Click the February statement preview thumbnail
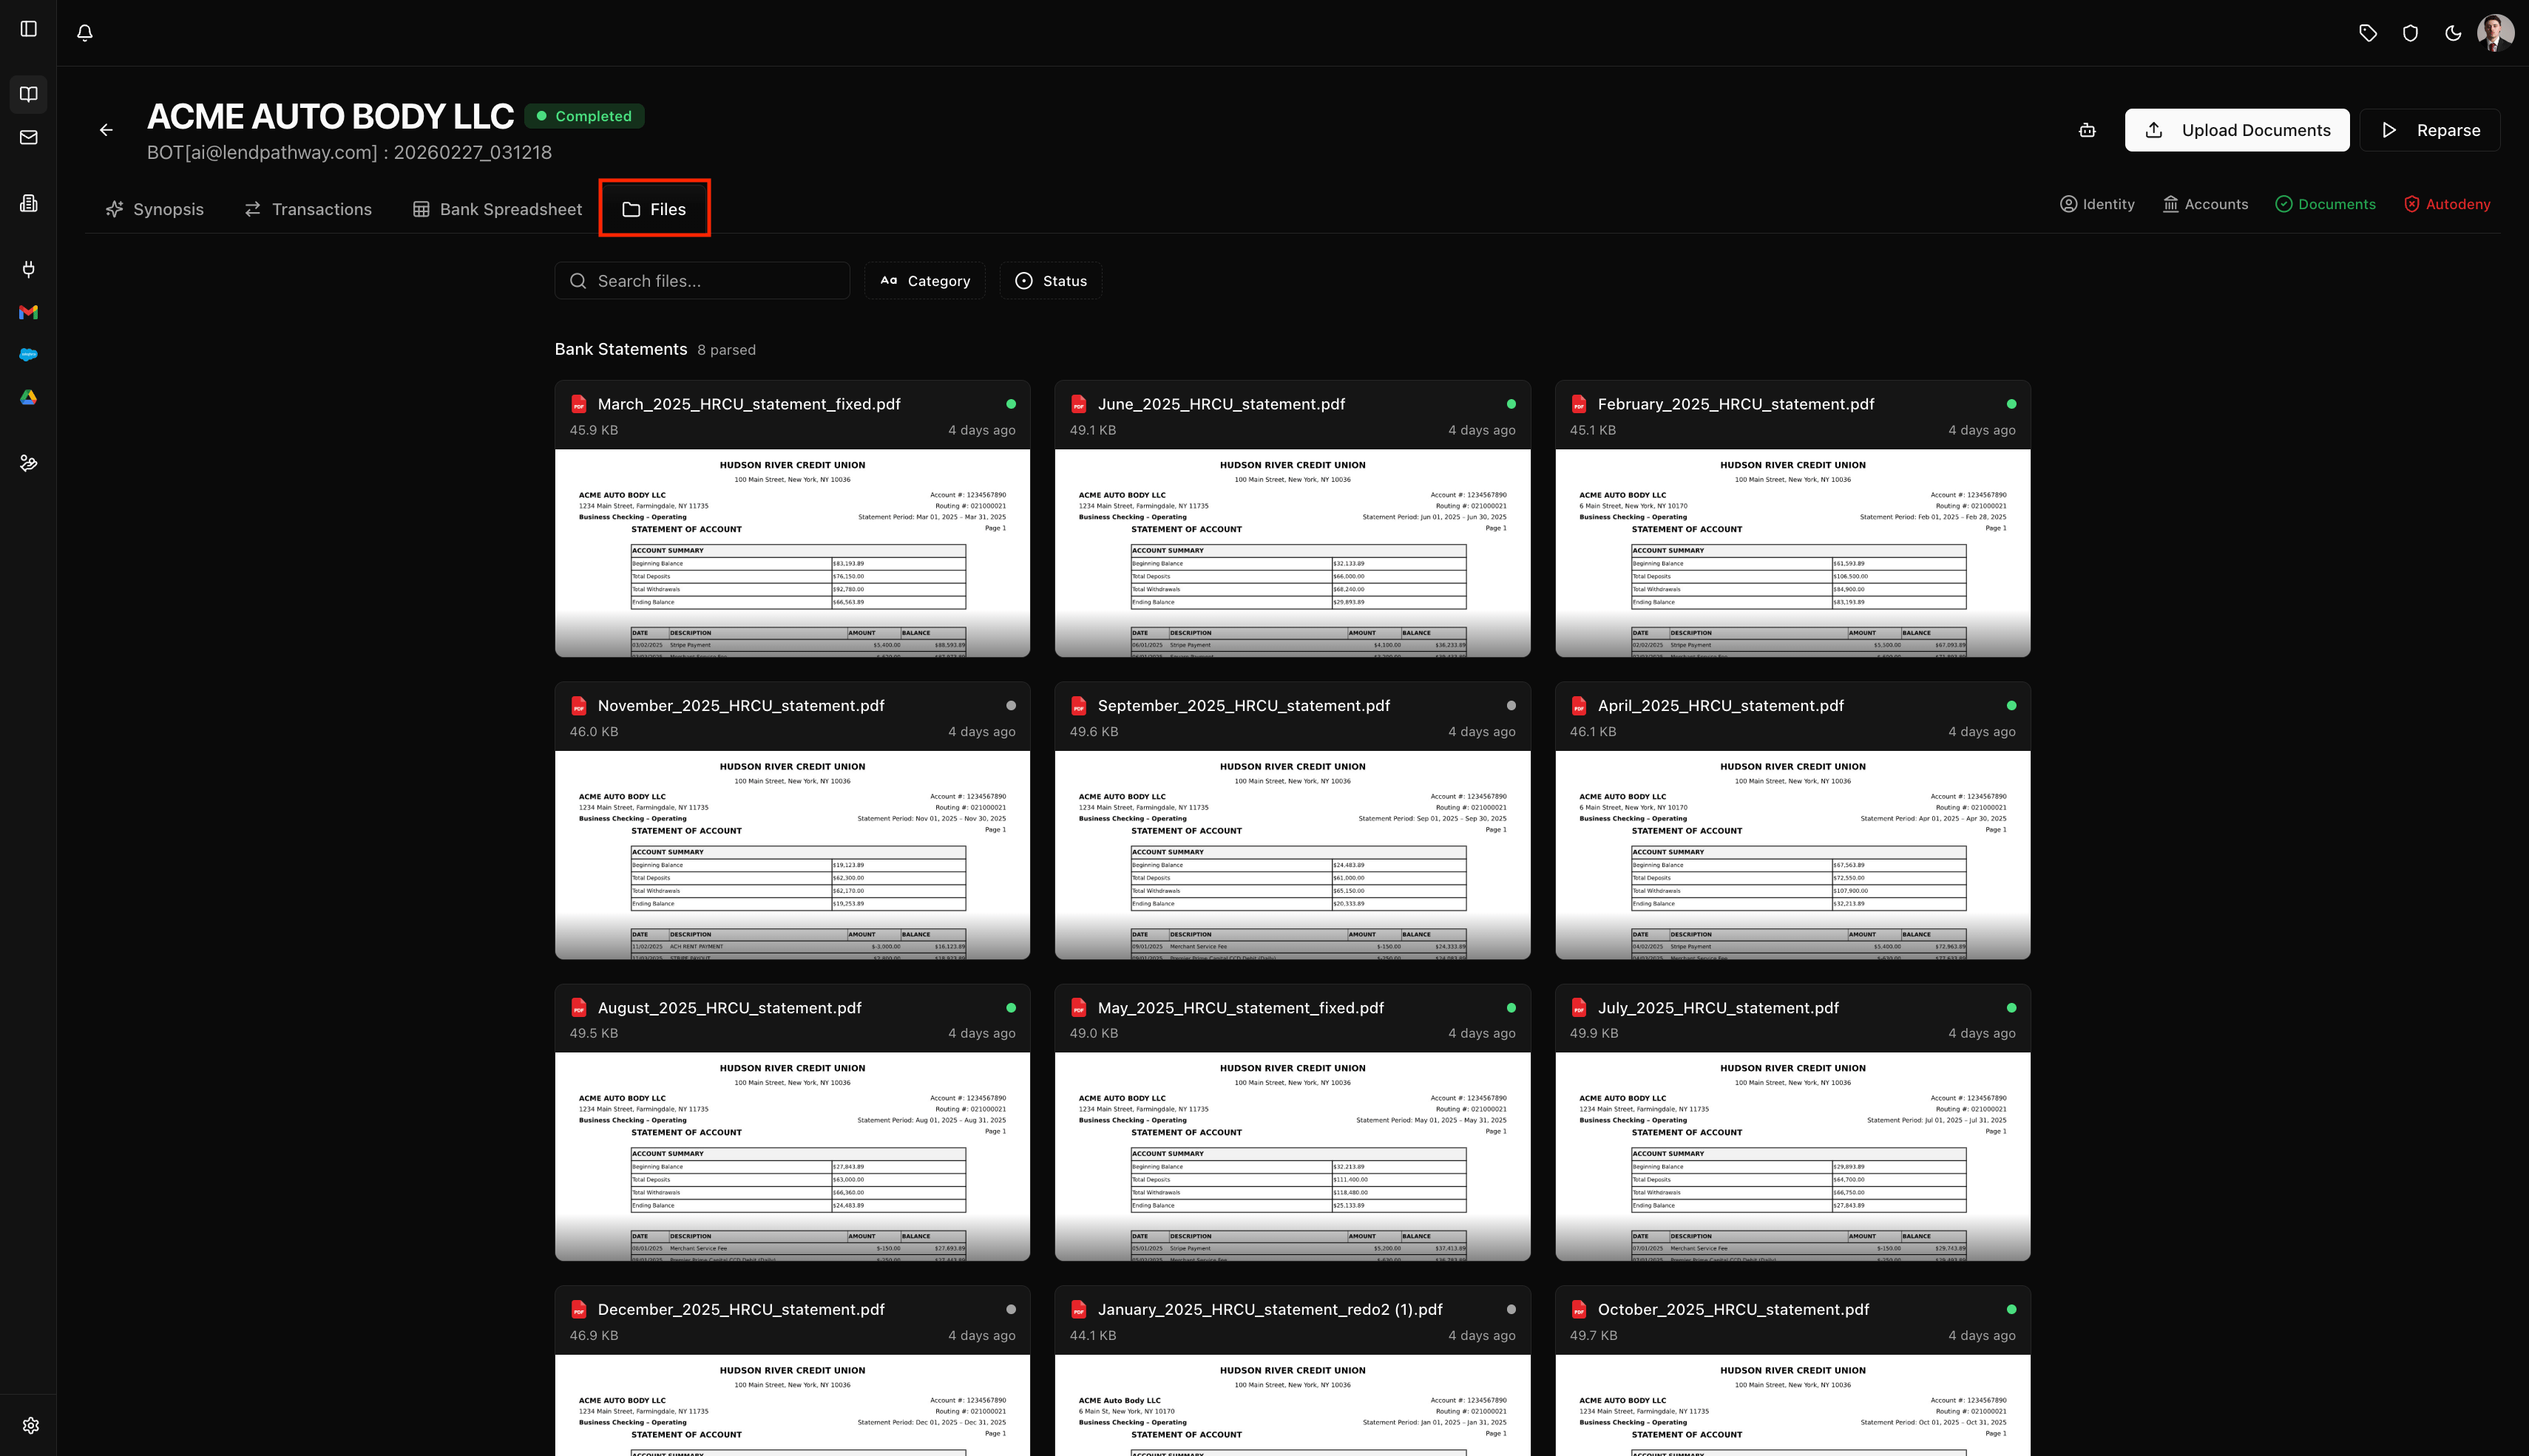This screenshot has height=1456, width=2529. (1792, 553)
